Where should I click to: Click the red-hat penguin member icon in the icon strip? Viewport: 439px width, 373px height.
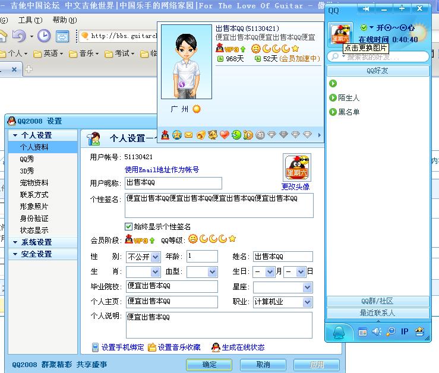[165, 135]
